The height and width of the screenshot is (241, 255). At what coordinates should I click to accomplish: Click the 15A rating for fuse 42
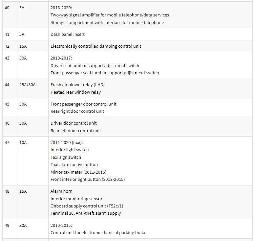tap(23, 46)
